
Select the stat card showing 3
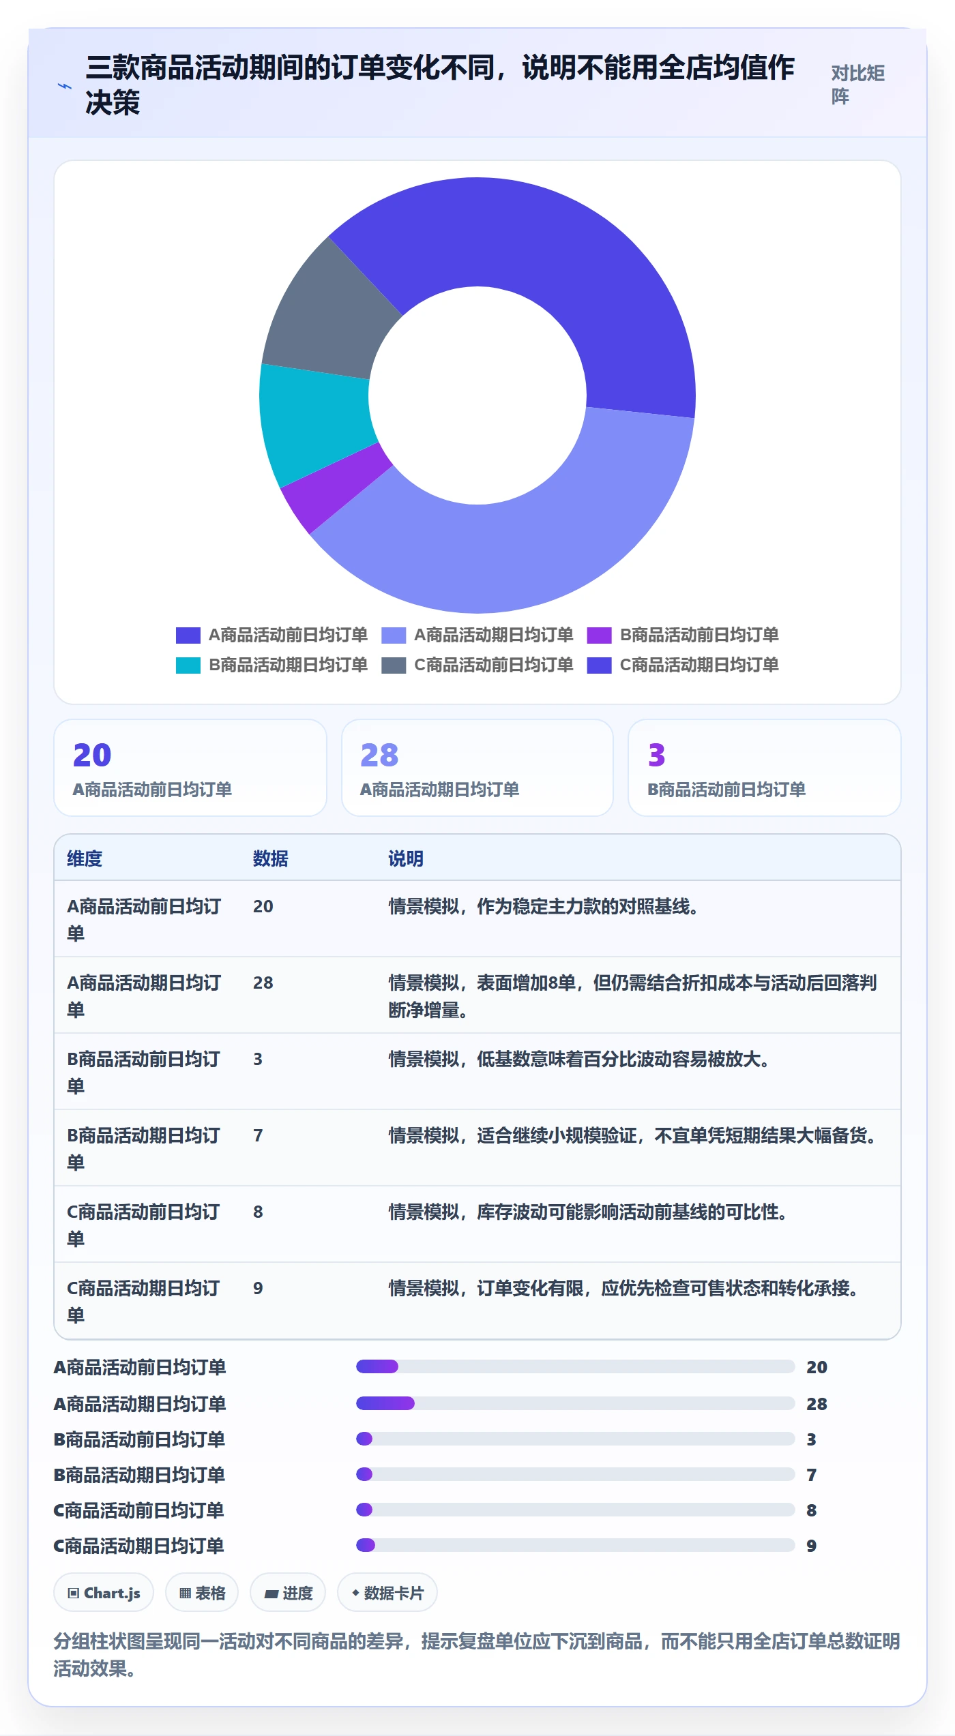point(765,768)
